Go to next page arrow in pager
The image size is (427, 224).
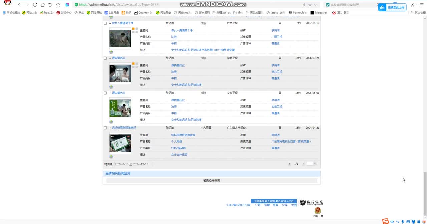(303, 164)
